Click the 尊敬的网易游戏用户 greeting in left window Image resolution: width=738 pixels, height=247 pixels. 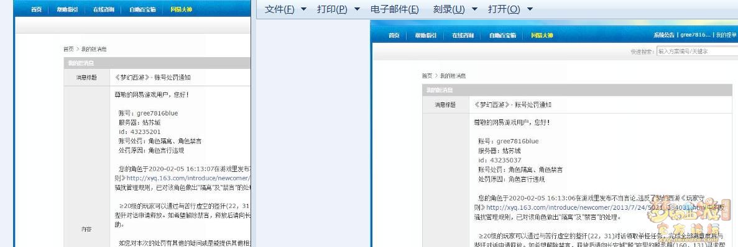coord(152,95)
